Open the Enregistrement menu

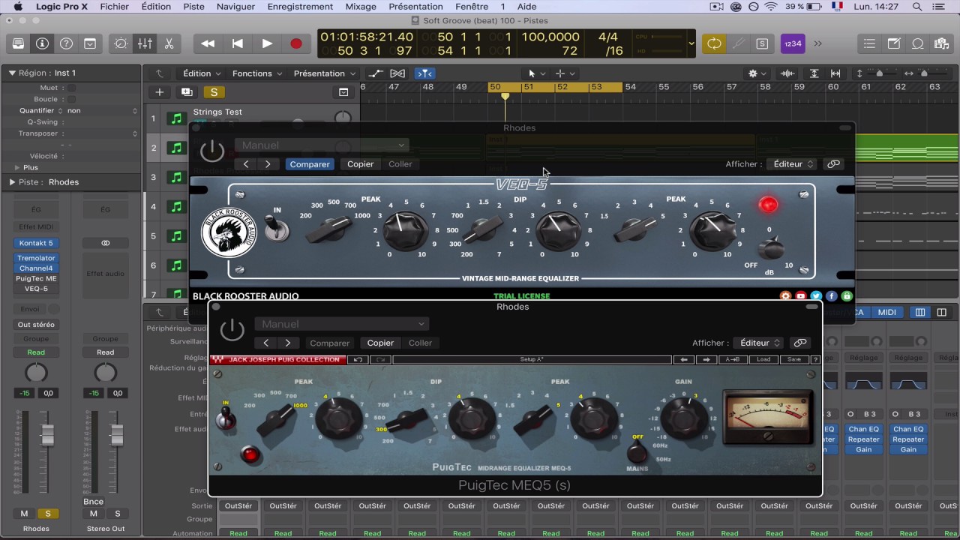click(x=300, y=7)
